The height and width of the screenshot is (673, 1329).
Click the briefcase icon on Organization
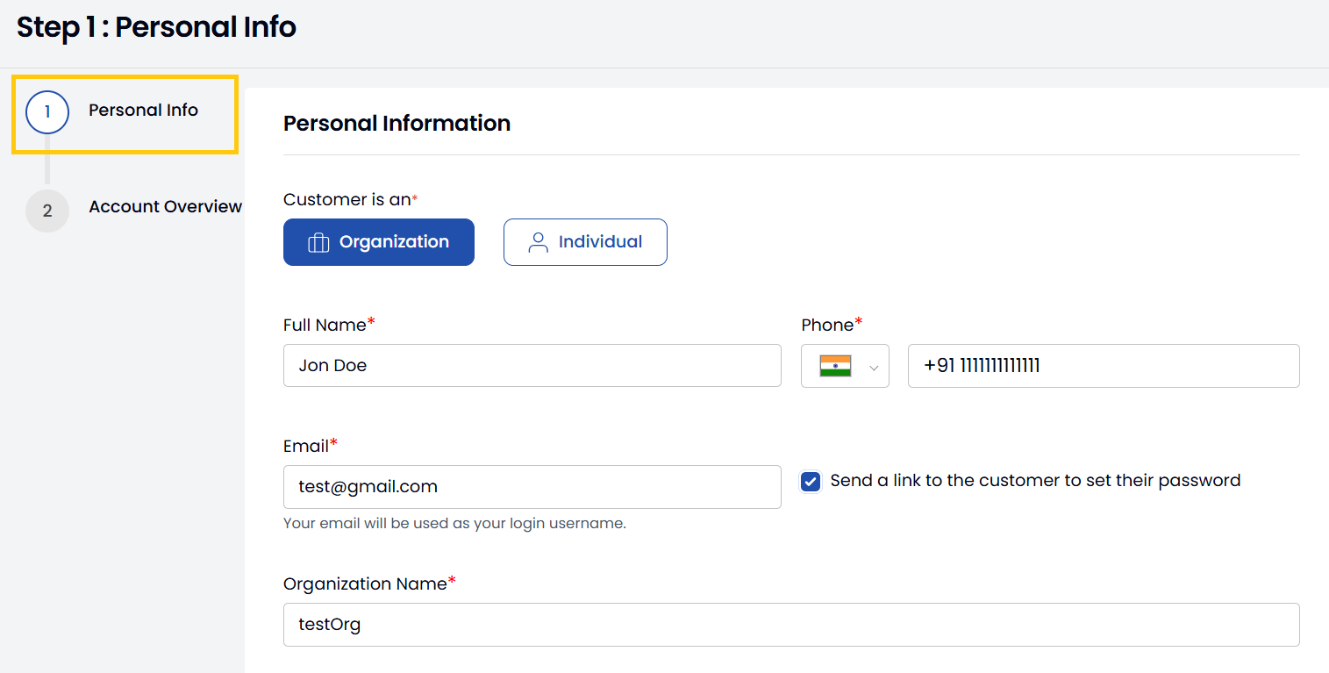[318, 243]
